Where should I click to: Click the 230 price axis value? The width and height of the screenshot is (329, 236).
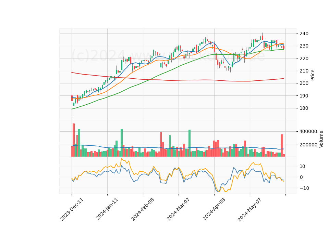(x=304, y=46)
